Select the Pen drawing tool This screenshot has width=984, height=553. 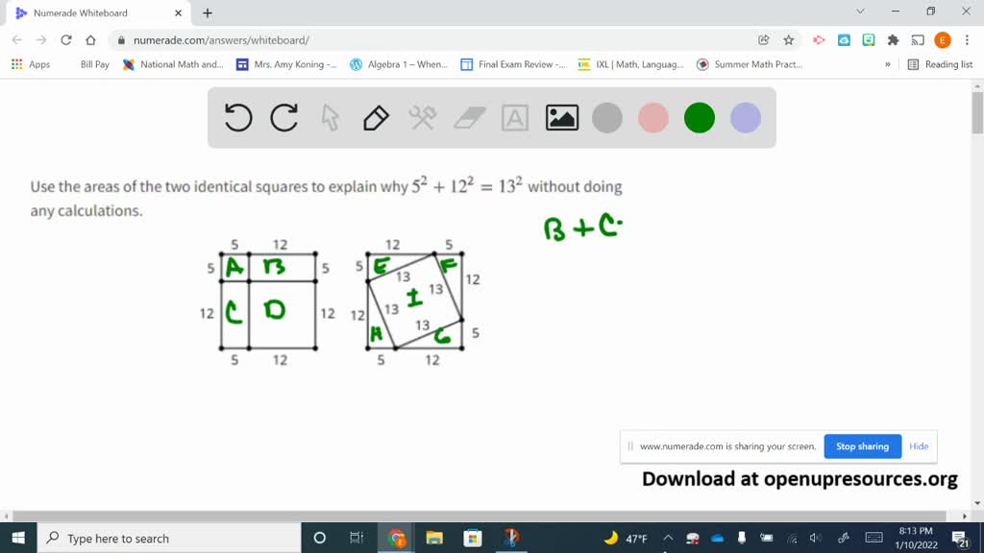[x=376, y=117]
